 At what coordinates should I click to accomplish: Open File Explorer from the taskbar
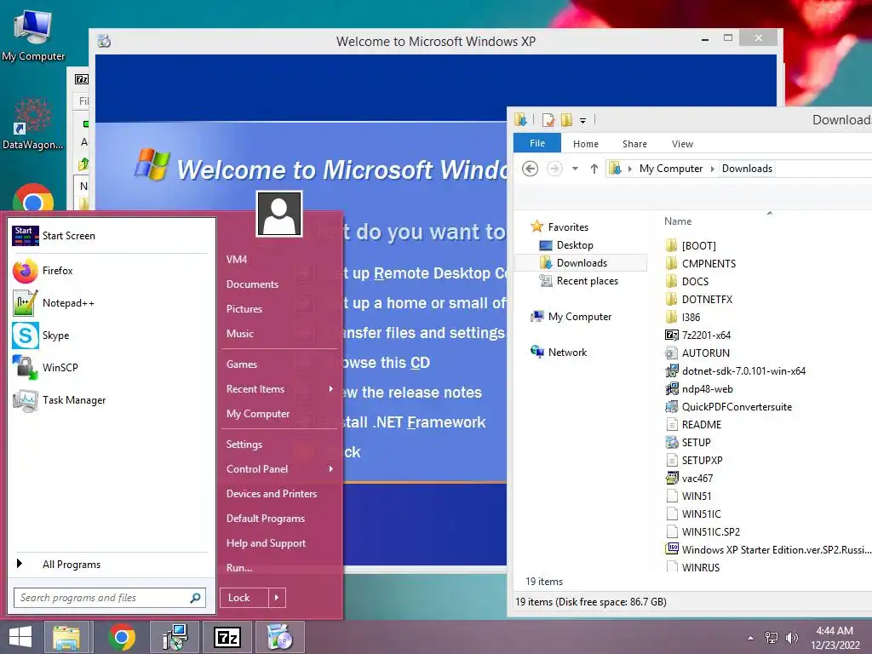click(x=66, y=637)
